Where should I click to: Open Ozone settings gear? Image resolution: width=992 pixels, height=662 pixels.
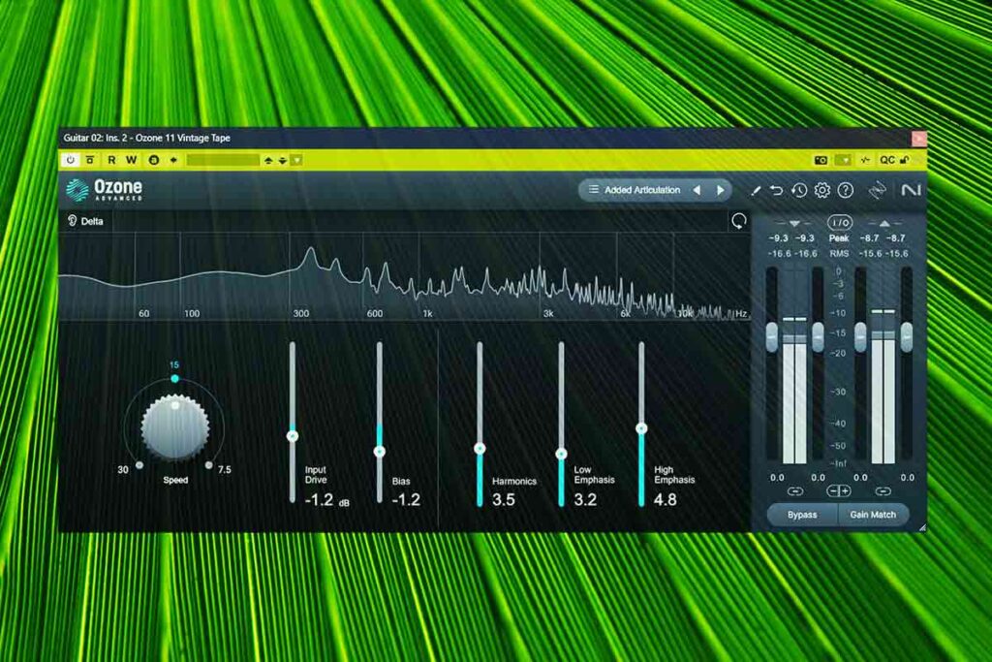point(821,190)
